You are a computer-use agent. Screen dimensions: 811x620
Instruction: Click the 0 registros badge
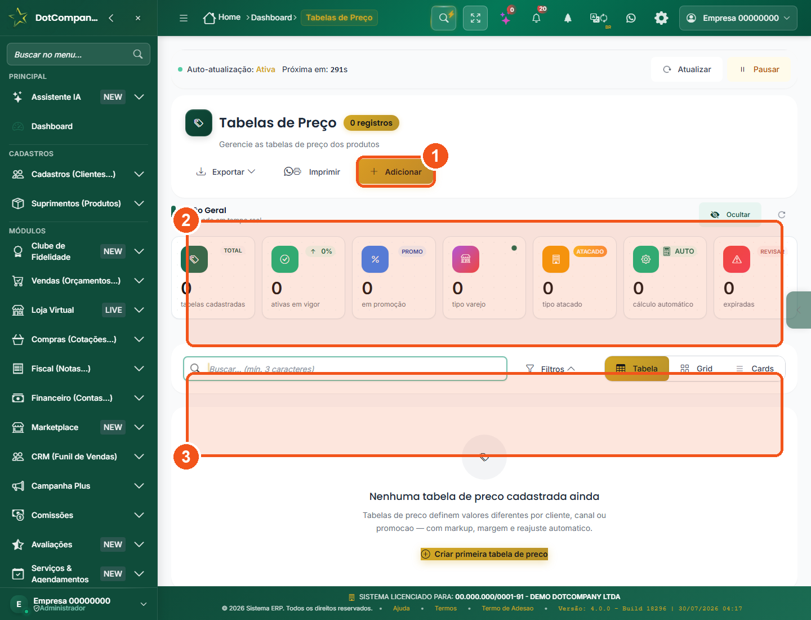click(371, 123)
